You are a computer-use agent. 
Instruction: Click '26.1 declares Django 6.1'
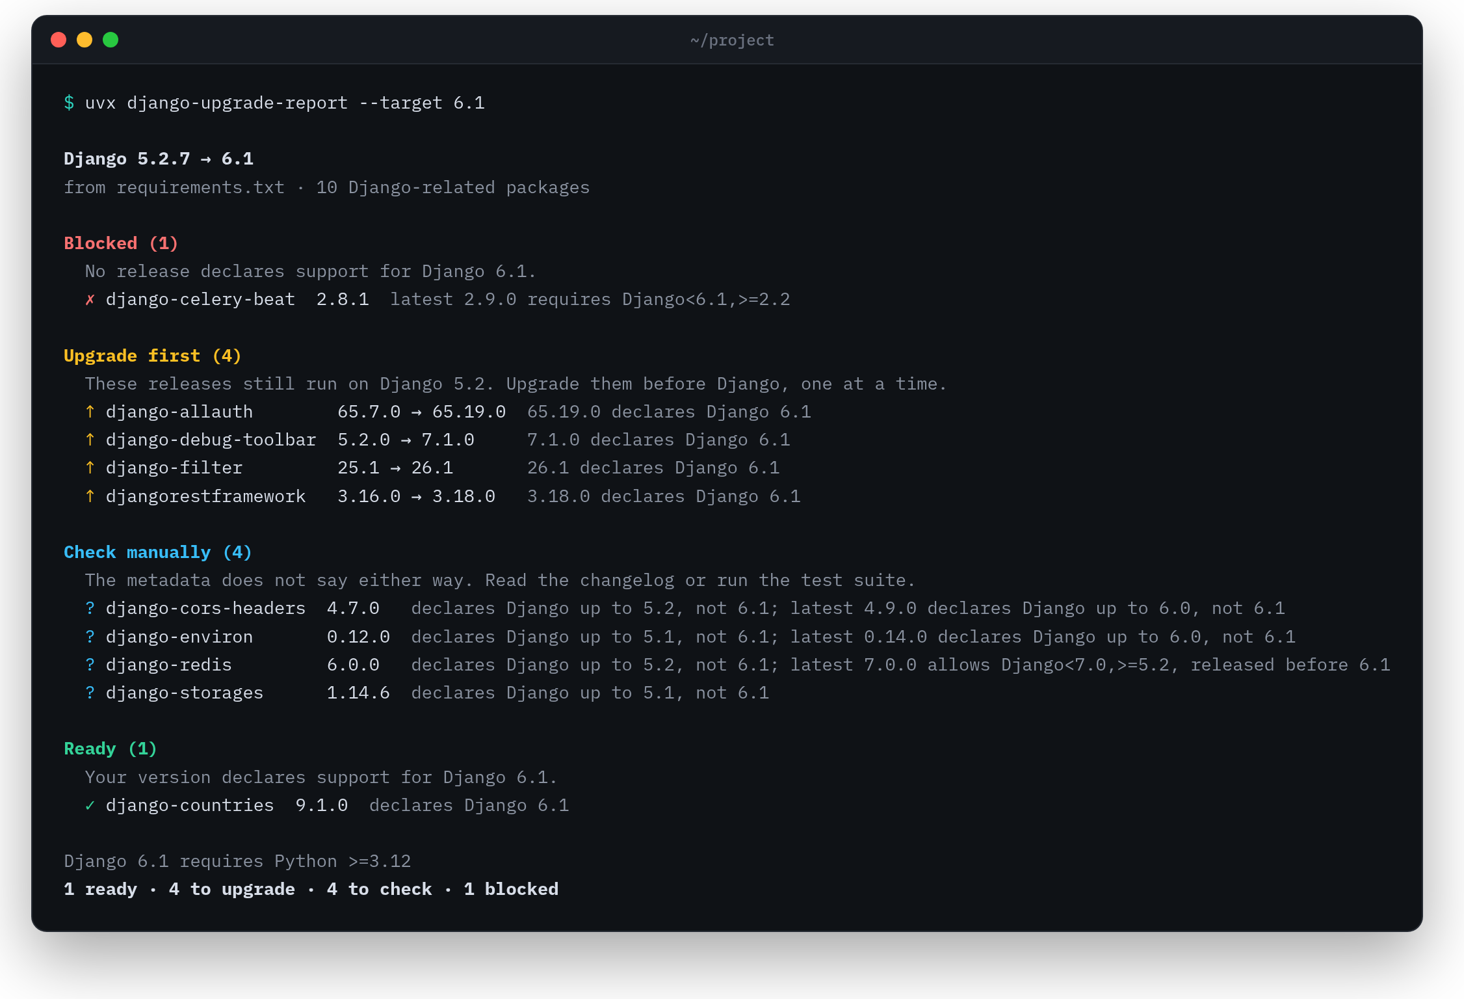[653, 468]
